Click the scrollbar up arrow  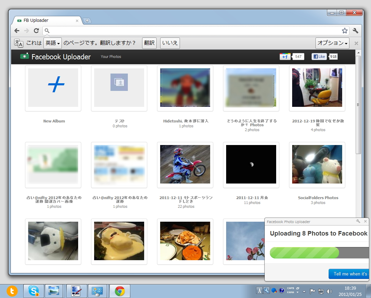click(358, 53)
